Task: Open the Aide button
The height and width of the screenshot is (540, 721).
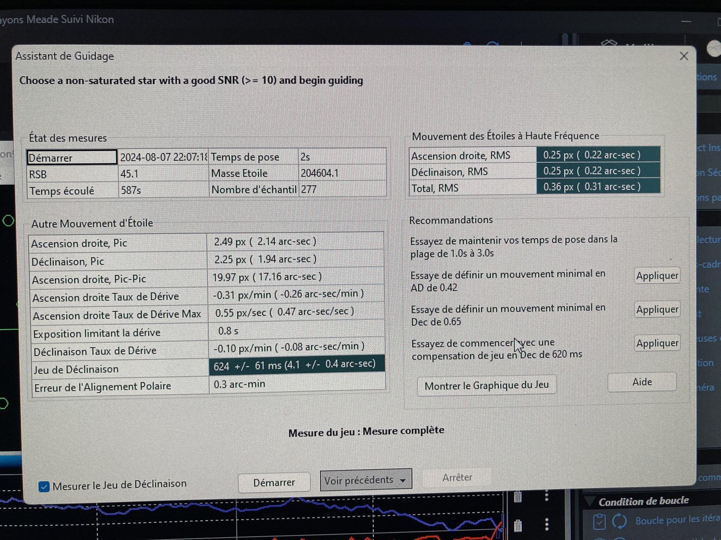Action: pyautogui.click(x=642, y=382)
